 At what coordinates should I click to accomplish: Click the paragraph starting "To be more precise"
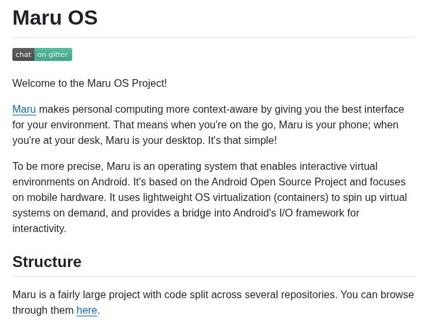point(208,197)
